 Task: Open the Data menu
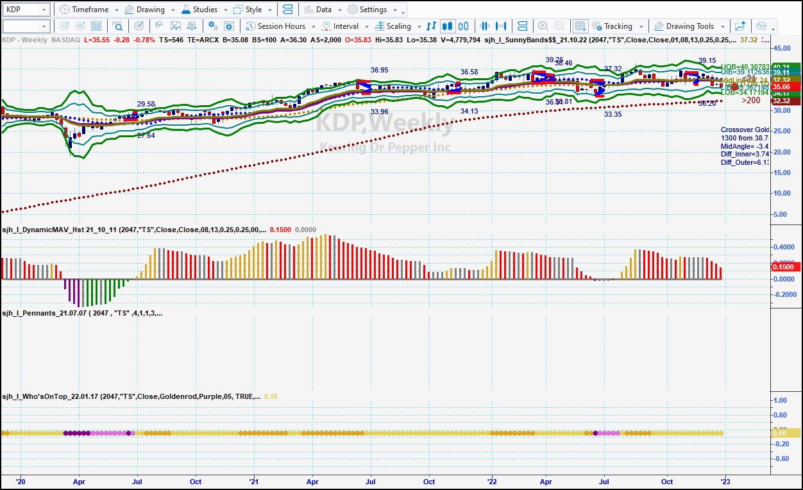[x=323, y=10]
